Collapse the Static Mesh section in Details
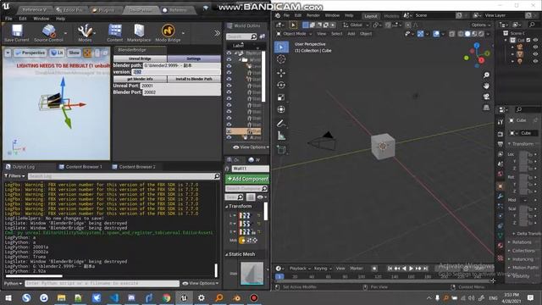The width and height of the screenshot is (542, 305). click(227, 254)
